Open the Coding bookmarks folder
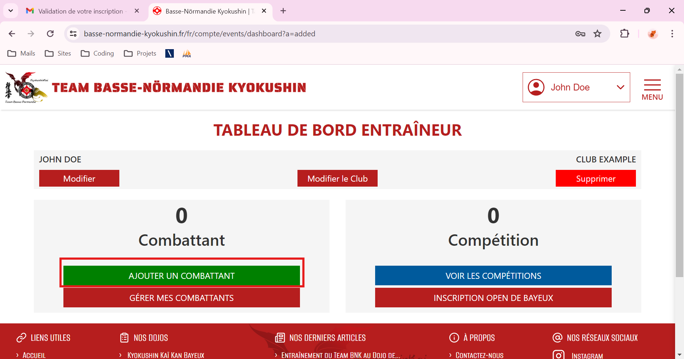The height and width of the screenshot is (359, 684). coord(97,53)
